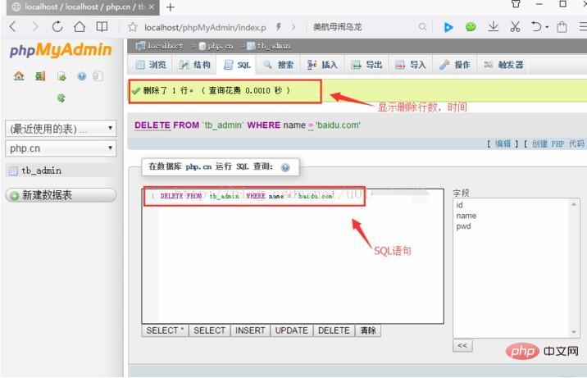The image size is (587, 378).
Task: Click the browser address bar URL
Action: [x=205, y=28]
